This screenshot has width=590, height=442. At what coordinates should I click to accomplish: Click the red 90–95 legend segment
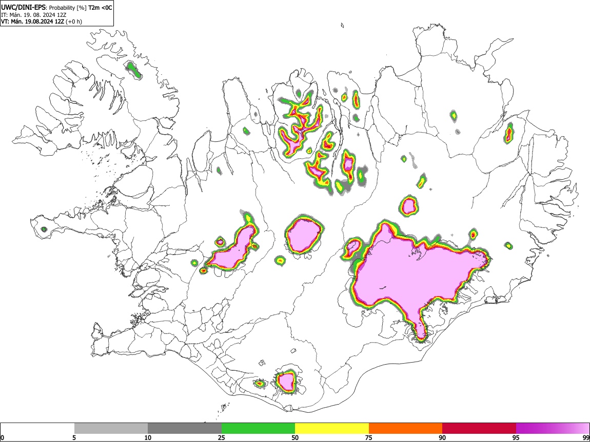479,429
